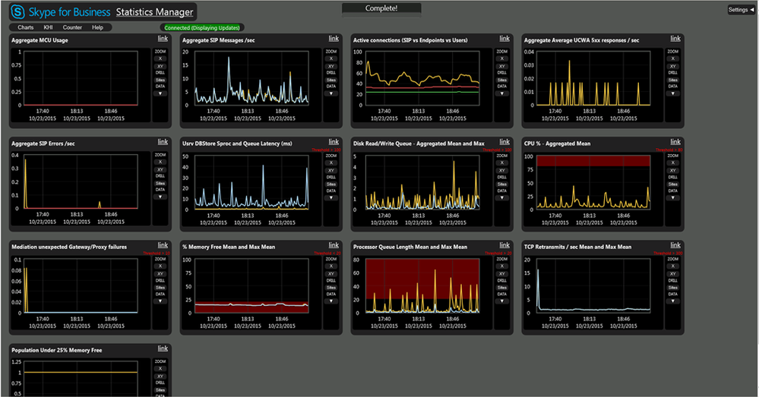Drill by Sites on Disk Read/Write Queue chart
Screen dimensions: 759x397
coord(502,184)
